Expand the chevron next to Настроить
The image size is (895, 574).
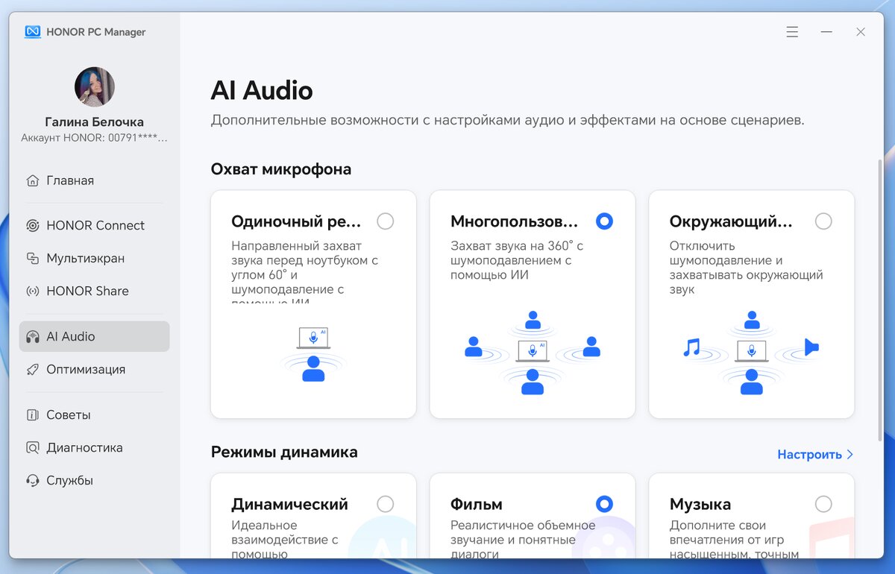[x=850, y=454]
